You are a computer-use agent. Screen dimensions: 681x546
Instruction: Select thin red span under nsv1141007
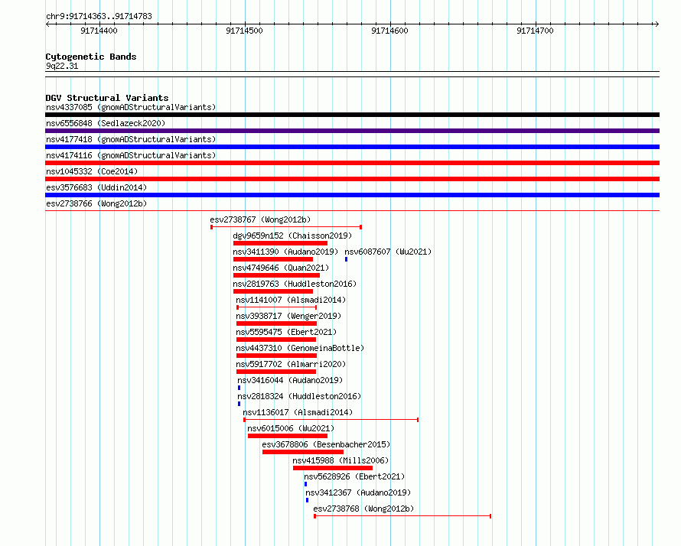277,307
